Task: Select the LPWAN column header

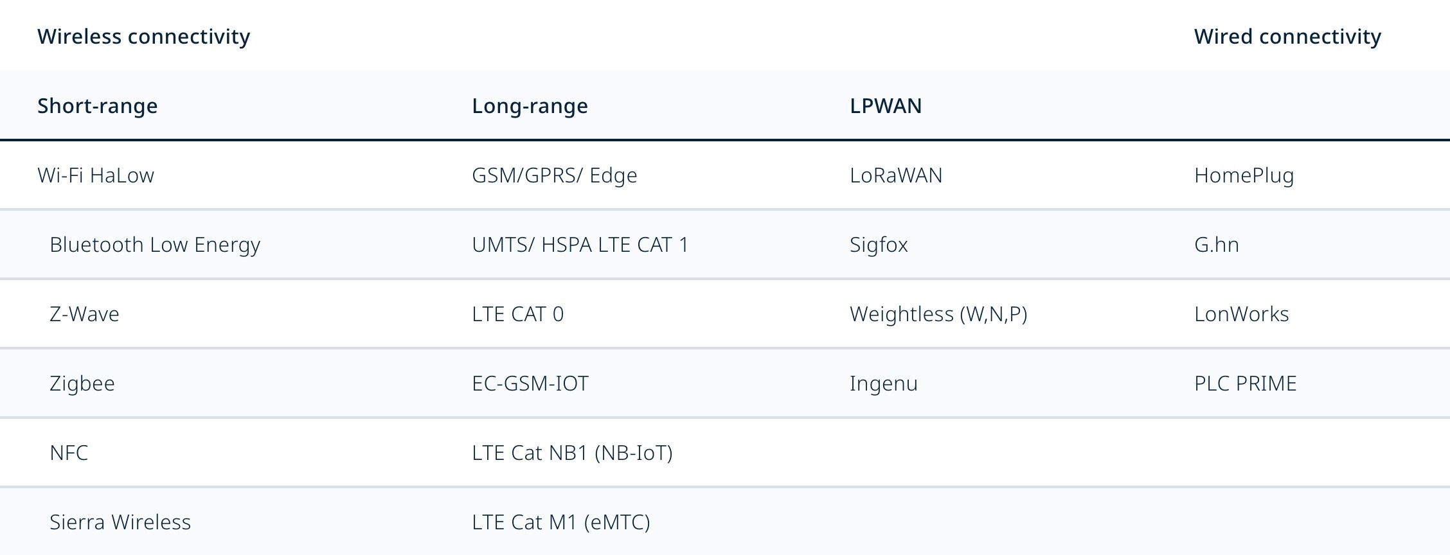Action: click(x=886, y=105)
